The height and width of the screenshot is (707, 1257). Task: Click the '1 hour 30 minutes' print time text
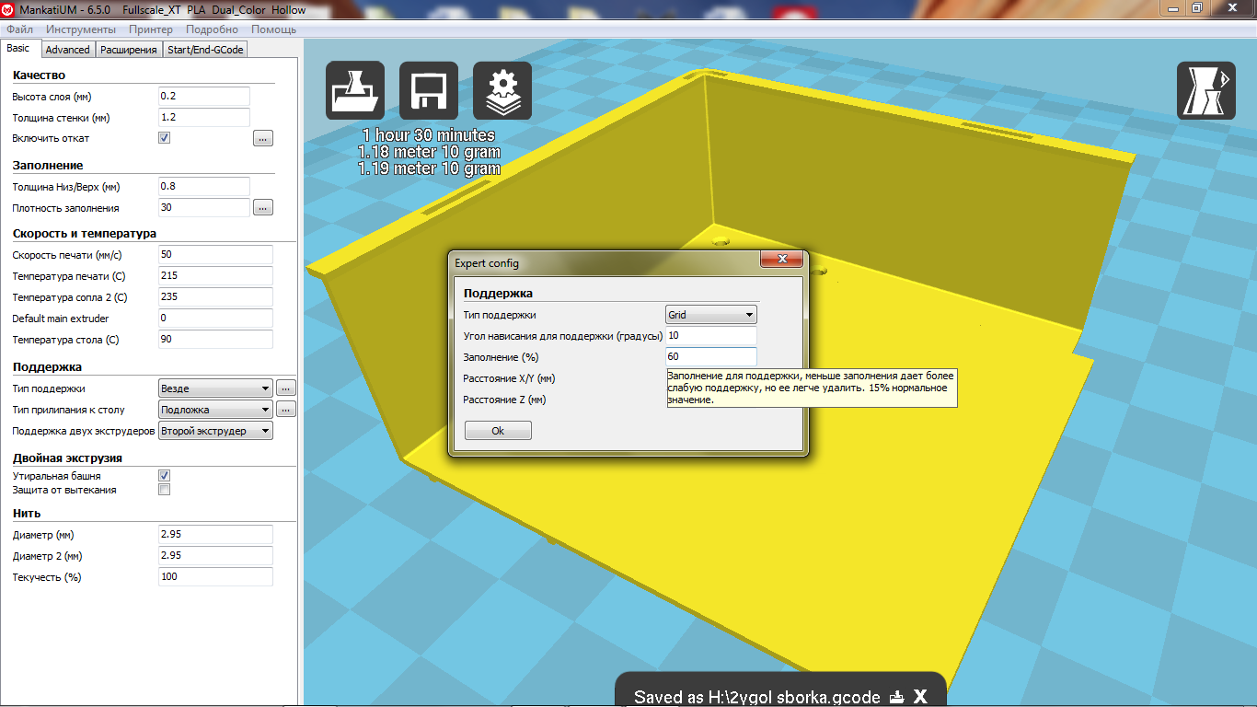tap(429, 135)
